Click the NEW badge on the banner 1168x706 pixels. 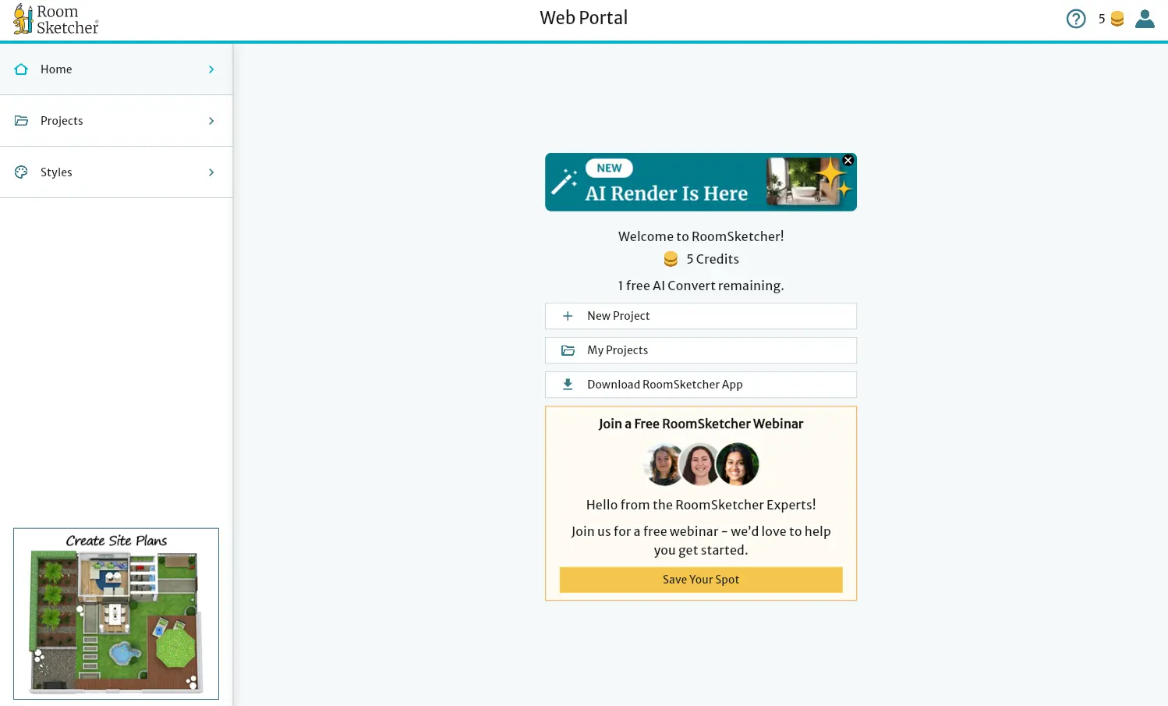tap(609, 168)
